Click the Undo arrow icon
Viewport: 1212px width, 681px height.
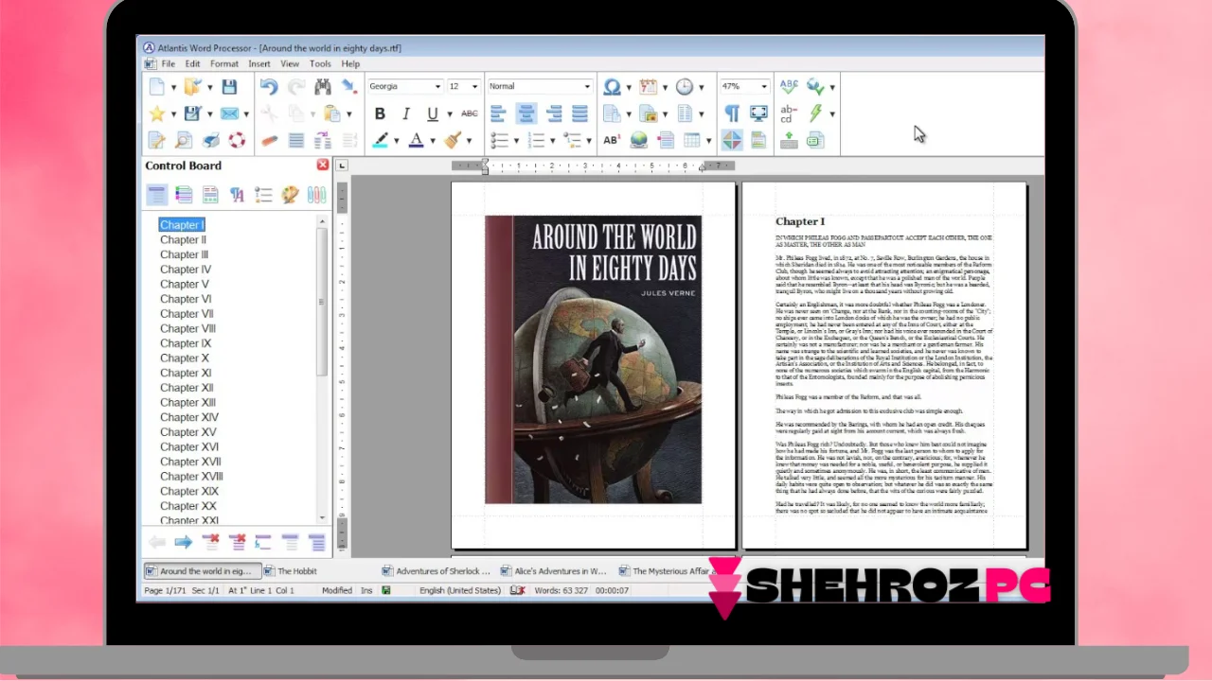(269, 87)
